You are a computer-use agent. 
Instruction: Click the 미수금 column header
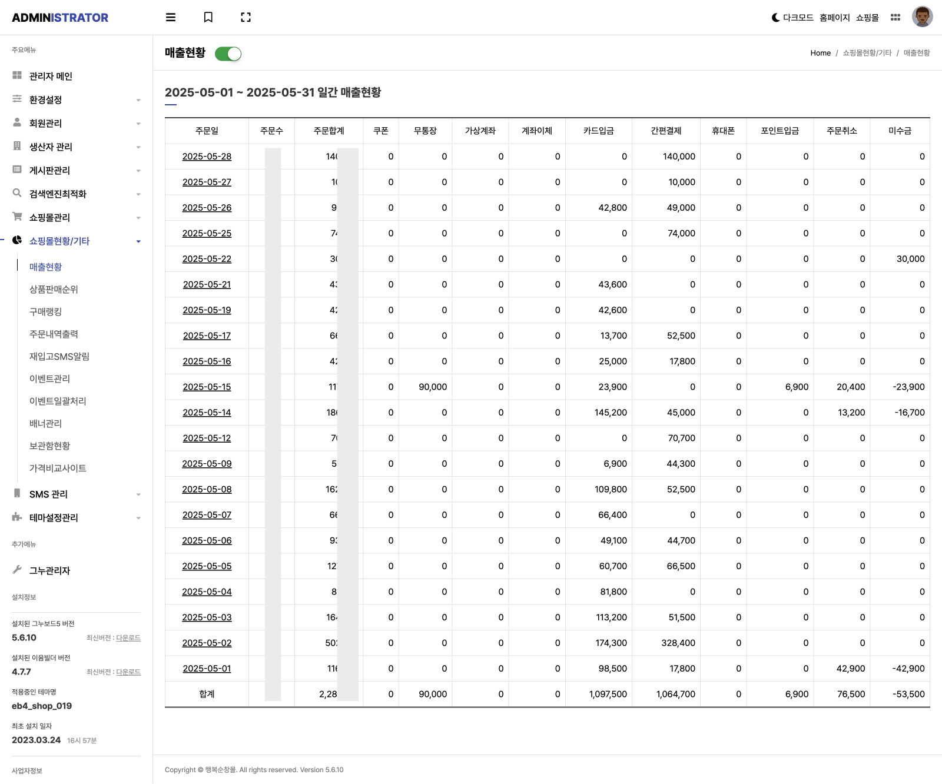(x=900, y=131)
